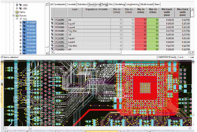Click net icon of PCIAD00 Layer3 table row
This screenshot has width=197, height=132.
click(53, 23)
